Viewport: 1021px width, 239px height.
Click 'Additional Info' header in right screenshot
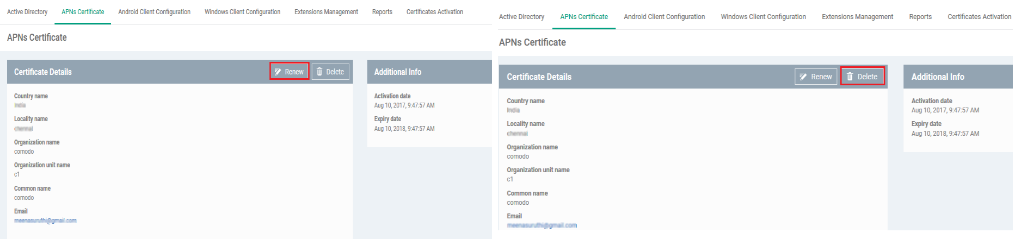[x=938, y=77]
